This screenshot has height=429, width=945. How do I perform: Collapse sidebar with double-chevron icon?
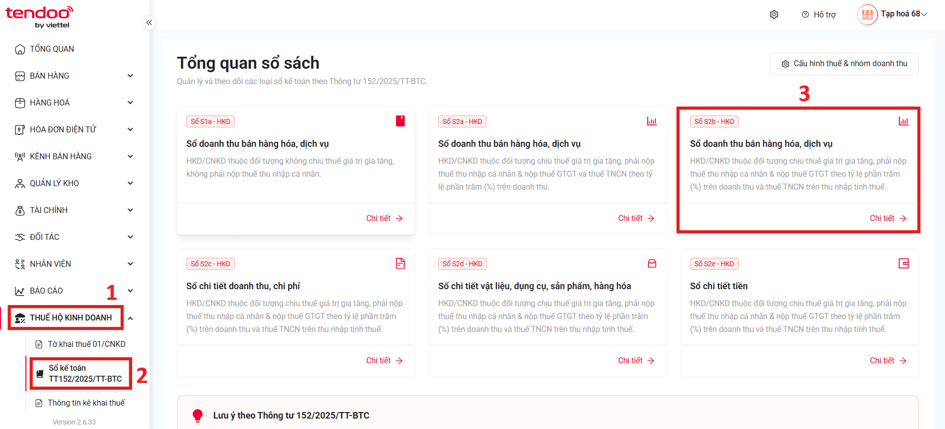point(149,22)
